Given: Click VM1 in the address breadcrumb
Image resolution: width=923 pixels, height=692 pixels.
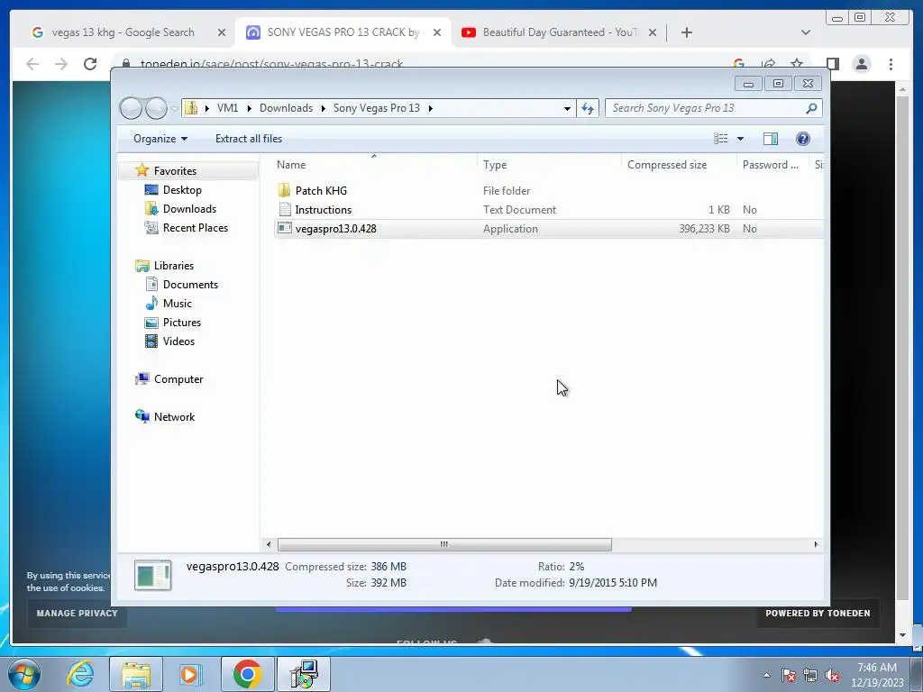Looking at the screenshot, I should [227, 108].
